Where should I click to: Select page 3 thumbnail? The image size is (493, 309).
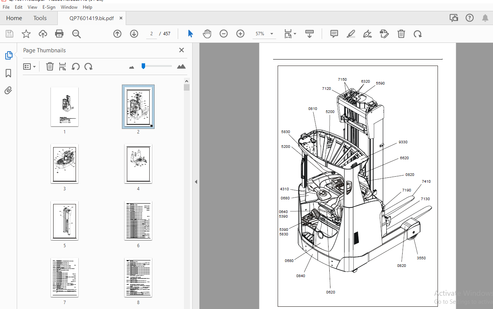(x=65, y=164)
